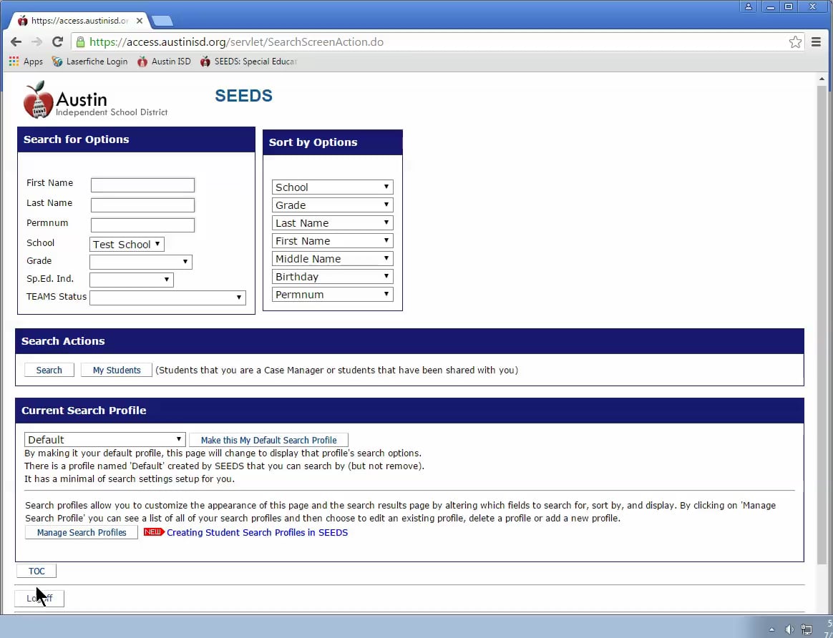
Task: Click the Chrome user profile icon
Action: 748,7
